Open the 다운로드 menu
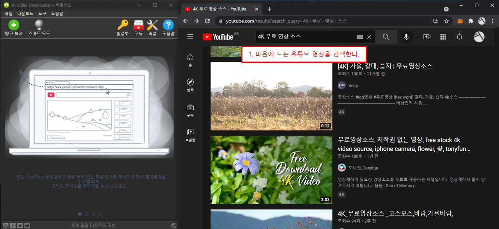This screenshot has height=229, width=499. tap(25, 13)
